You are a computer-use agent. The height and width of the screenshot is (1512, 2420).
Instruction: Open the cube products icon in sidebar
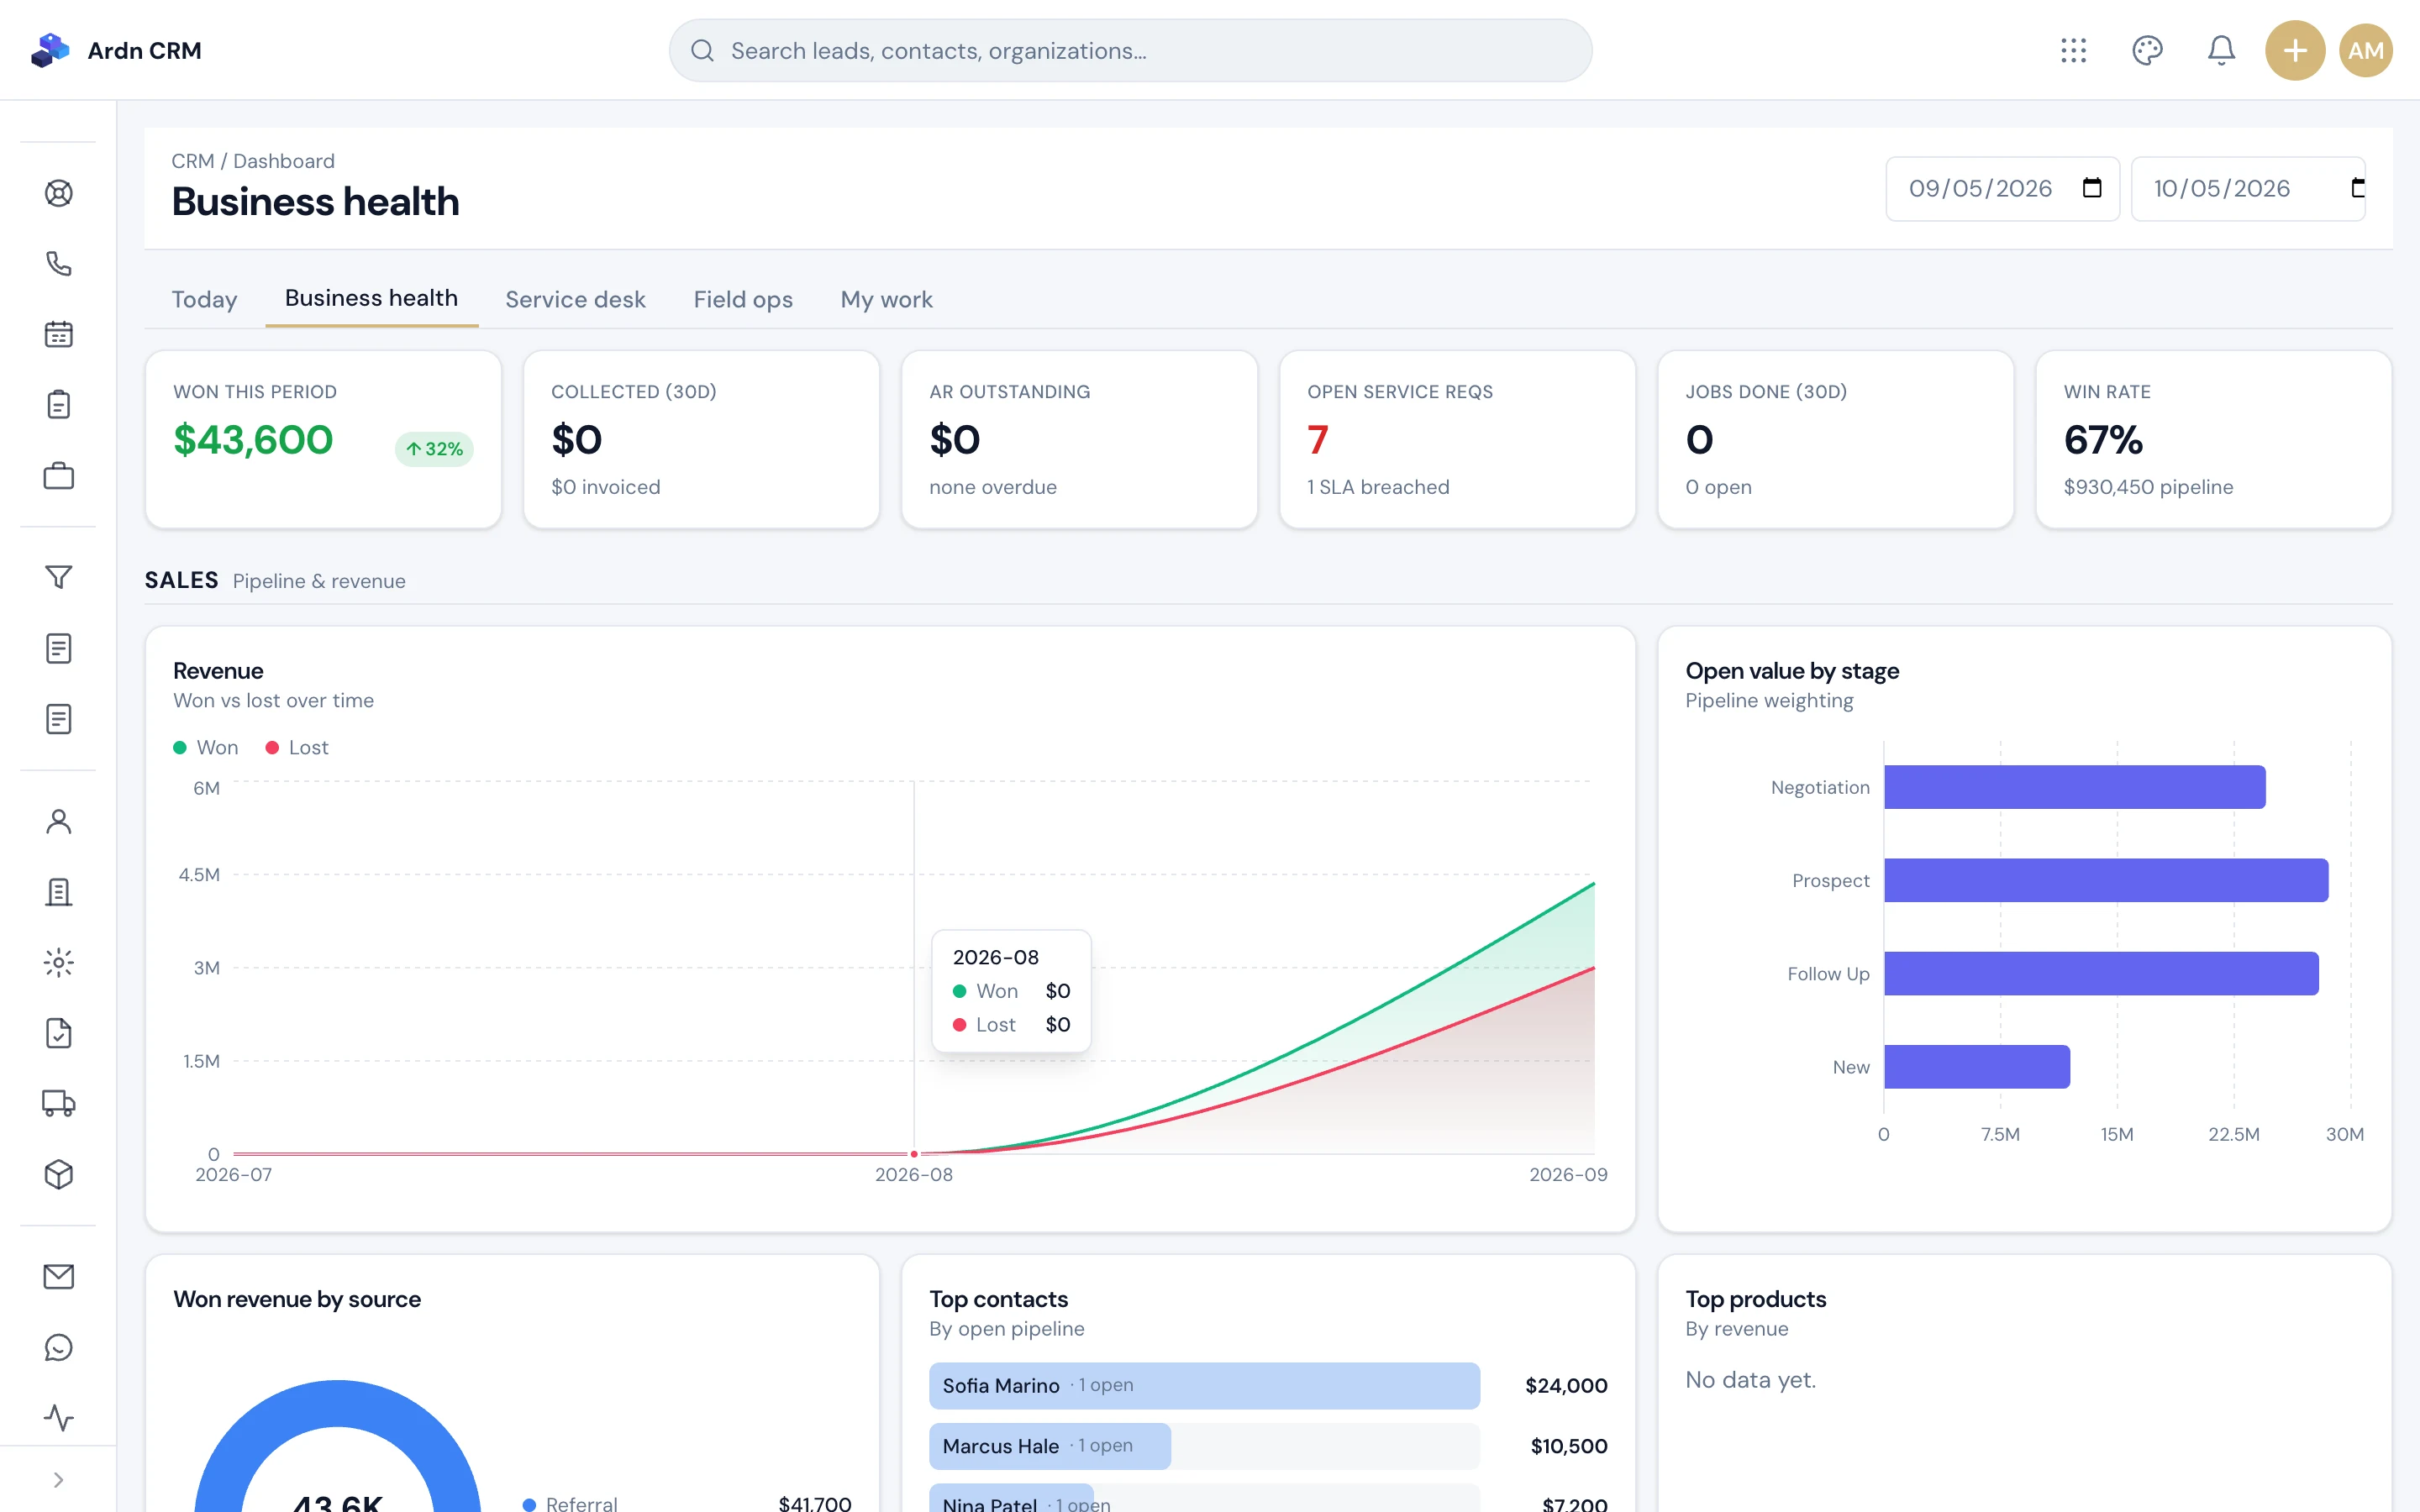pos(58,1174)
